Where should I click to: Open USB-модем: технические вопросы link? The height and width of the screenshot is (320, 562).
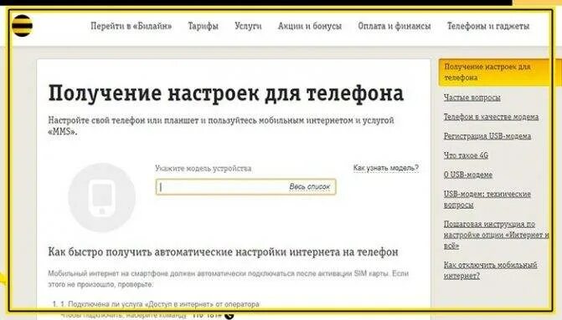coord(487,200)
